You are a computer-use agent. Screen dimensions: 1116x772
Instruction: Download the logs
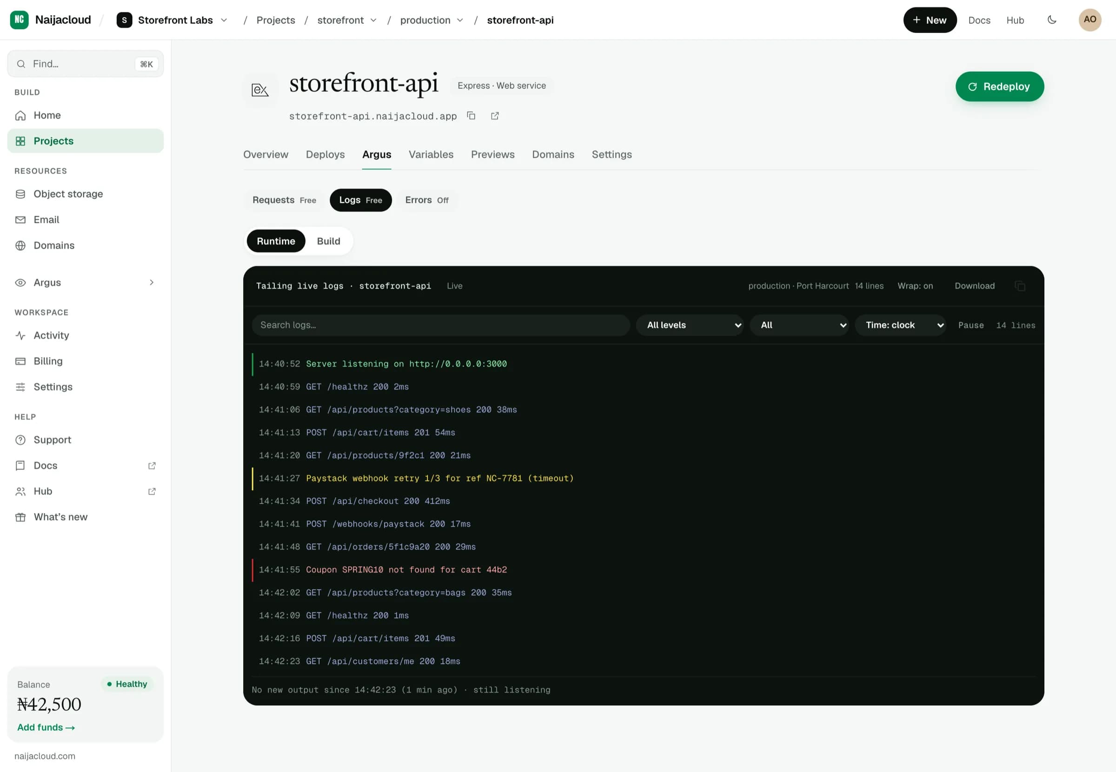[x=975, y=286]
